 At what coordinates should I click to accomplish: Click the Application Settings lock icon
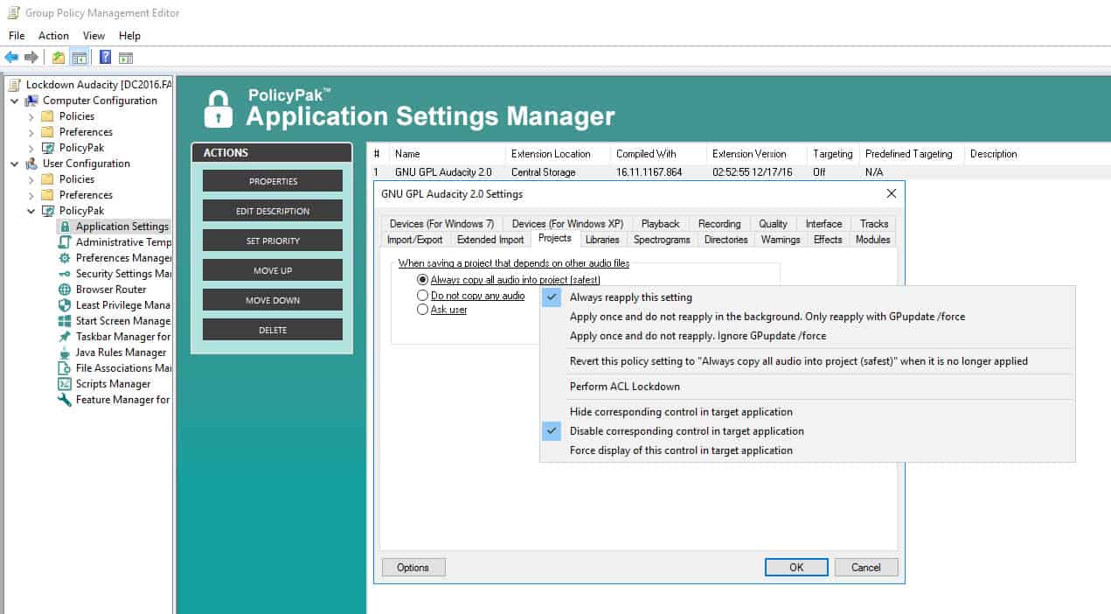coord(64,227)
